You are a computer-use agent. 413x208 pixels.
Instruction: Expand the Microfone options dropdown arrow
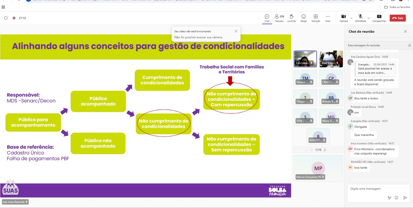(369, 18)
